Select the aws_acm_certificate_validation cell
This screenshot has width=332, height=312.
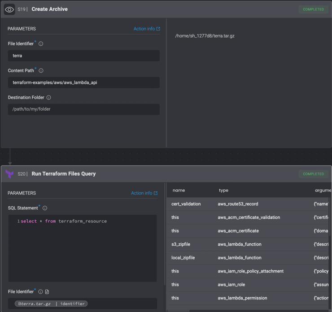coord(249,217)
